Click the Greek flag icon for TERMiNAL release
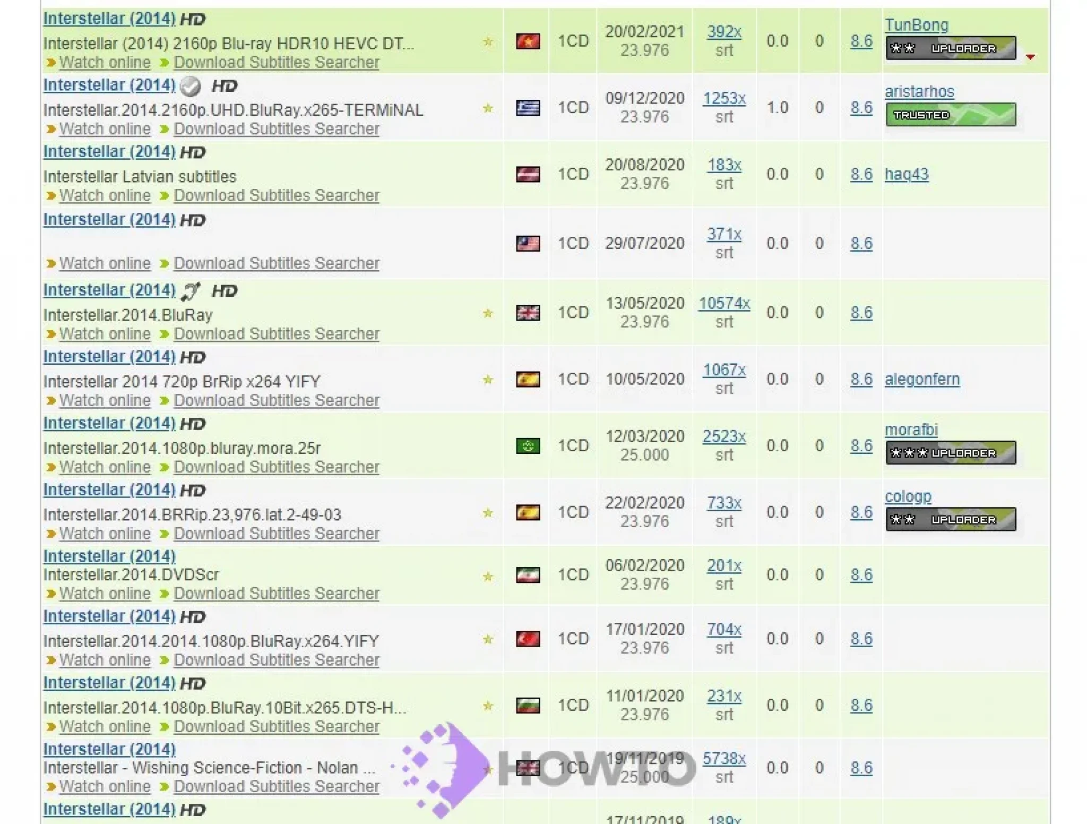1087x824 pixels. point(528,108)
